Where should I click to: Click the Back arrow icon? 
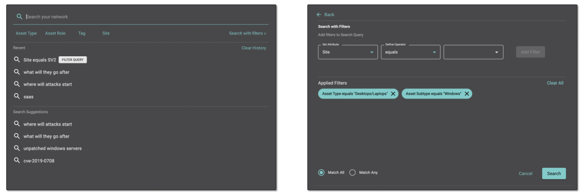click(x=319, y=15)
